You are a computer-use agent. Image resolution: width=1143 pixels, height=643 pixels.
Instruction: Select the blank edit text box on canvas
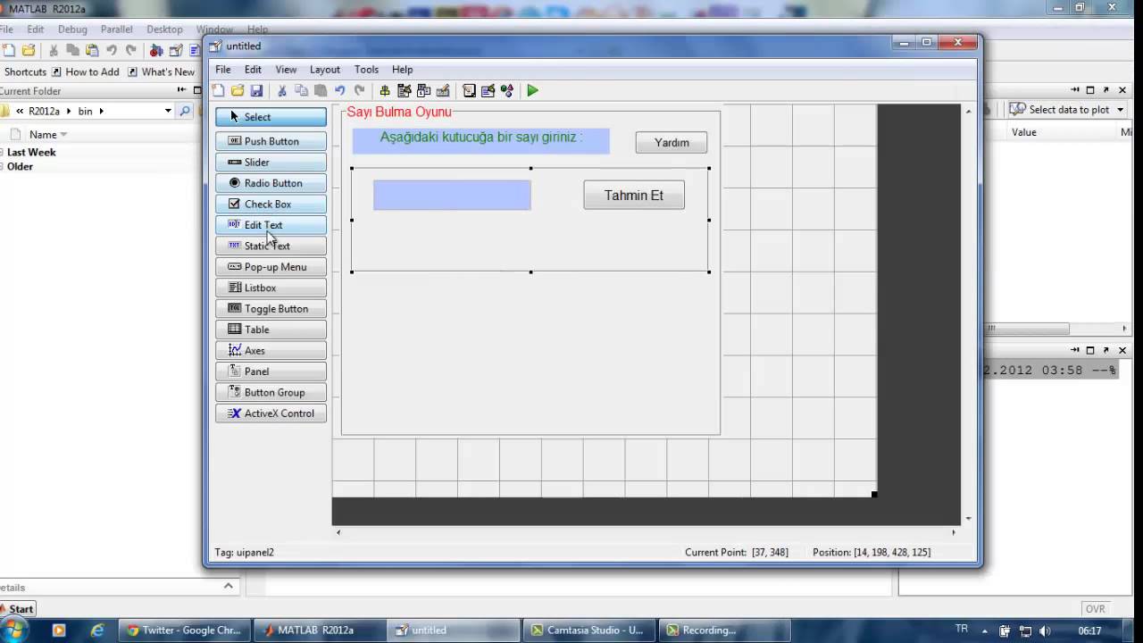coord(452,196)
